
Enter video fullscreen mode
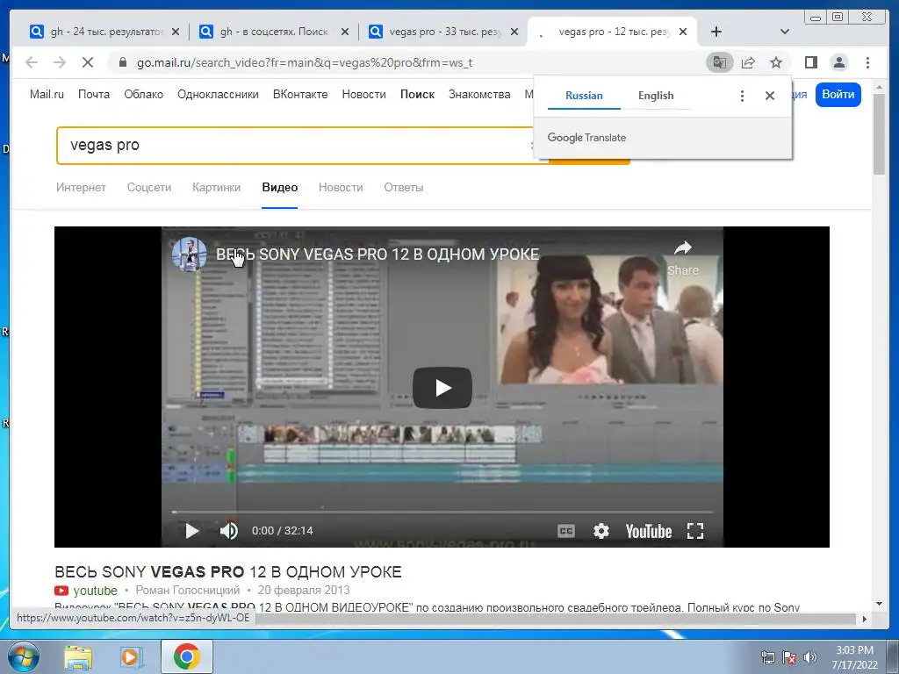(x=695, y=531)
